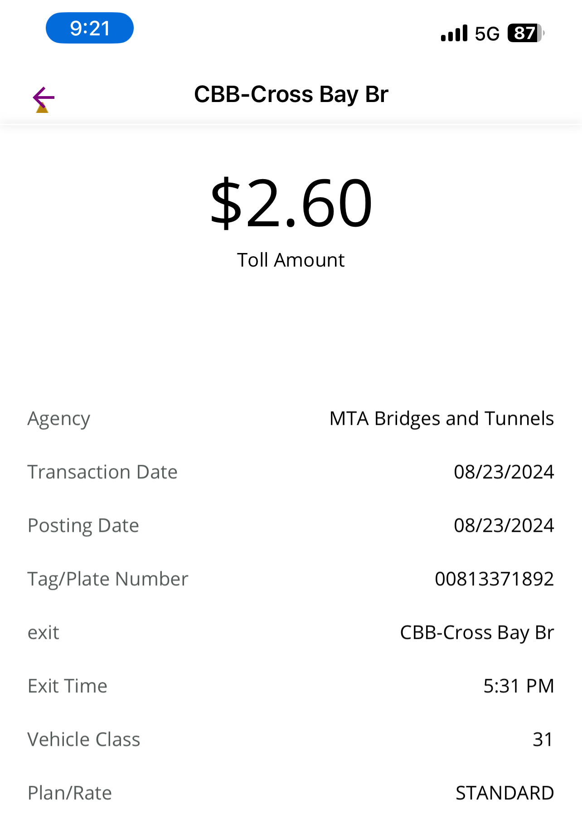Tap the exit value CBB-Cross Bay Br

tap(477, 633)
